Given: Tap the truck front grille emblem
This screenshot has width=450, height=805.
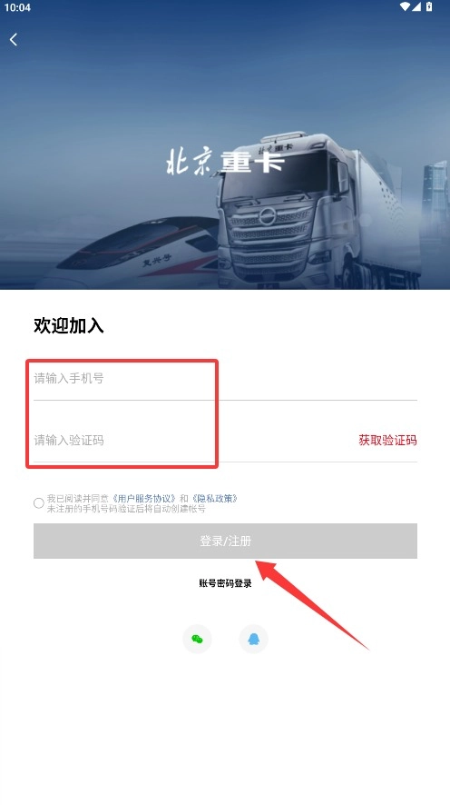Looking at the screenshot, I should click(x=267, y=216).
